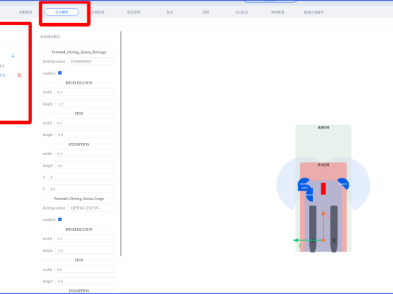
Task: Click the first STOP heading under NoCargo
Action: (79, 114)
